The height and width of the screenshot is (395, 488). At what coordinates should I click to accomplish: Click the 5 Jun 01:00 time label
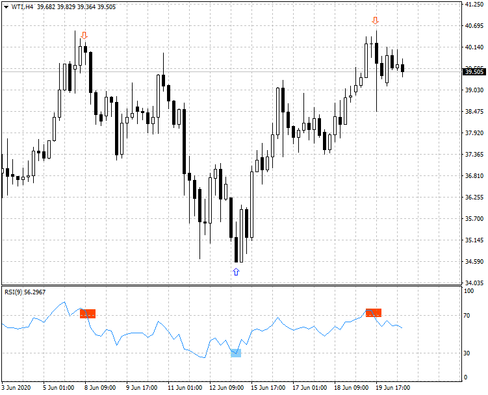click(58, 388)
